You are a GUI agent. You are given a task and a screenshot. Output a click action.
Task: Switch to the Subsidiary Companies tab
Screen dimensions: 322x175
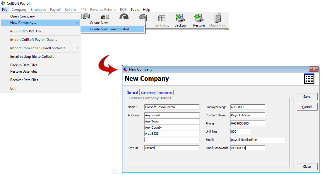tap(156, 93)
